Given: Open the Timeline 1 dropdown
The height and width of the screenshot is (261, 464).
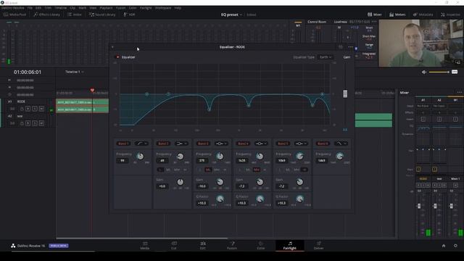Looking at the screenshot, I should pos(74,72).
